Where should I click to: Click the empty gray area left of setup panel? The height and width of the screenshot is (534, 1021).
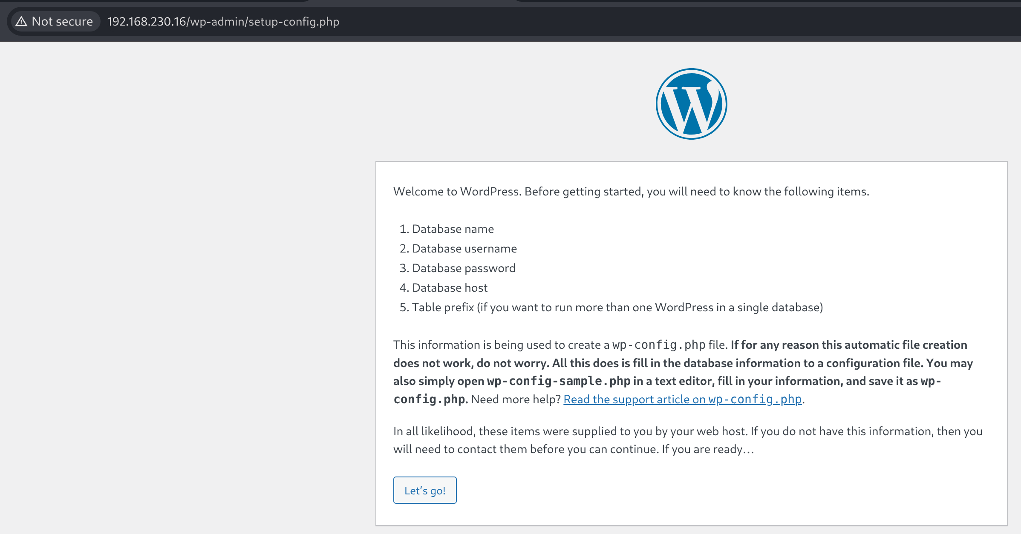point(187,298)
